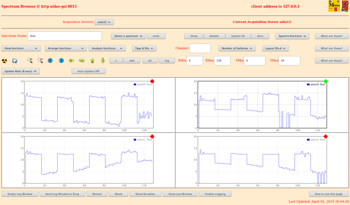Shift view with the green right arrow

tap(82, 60)
